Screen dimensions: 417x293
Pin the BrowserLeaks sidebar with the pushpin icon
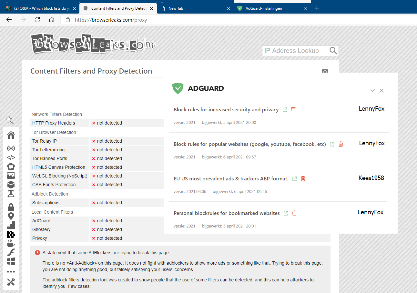(x=10, y=120)
